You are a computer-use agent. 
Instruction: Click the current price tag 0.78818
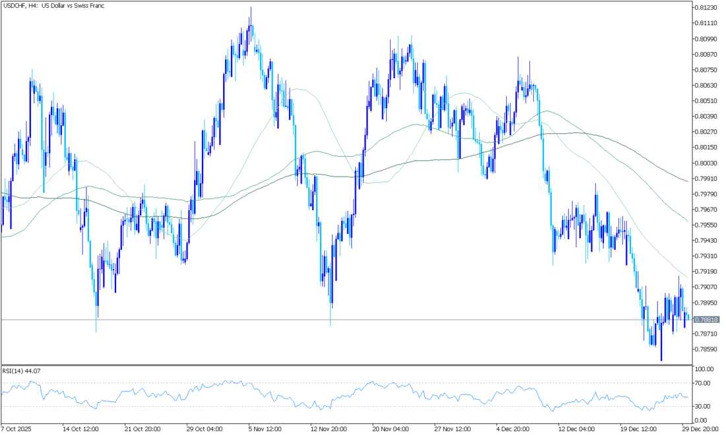click(x=706, y=320)
